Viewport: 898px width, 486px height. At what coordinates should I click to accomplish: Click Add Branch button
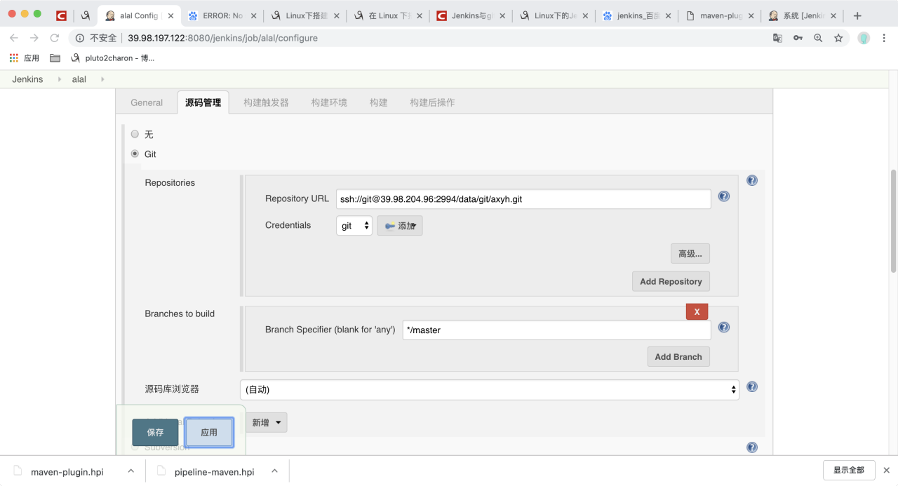(x=678, y=356)
